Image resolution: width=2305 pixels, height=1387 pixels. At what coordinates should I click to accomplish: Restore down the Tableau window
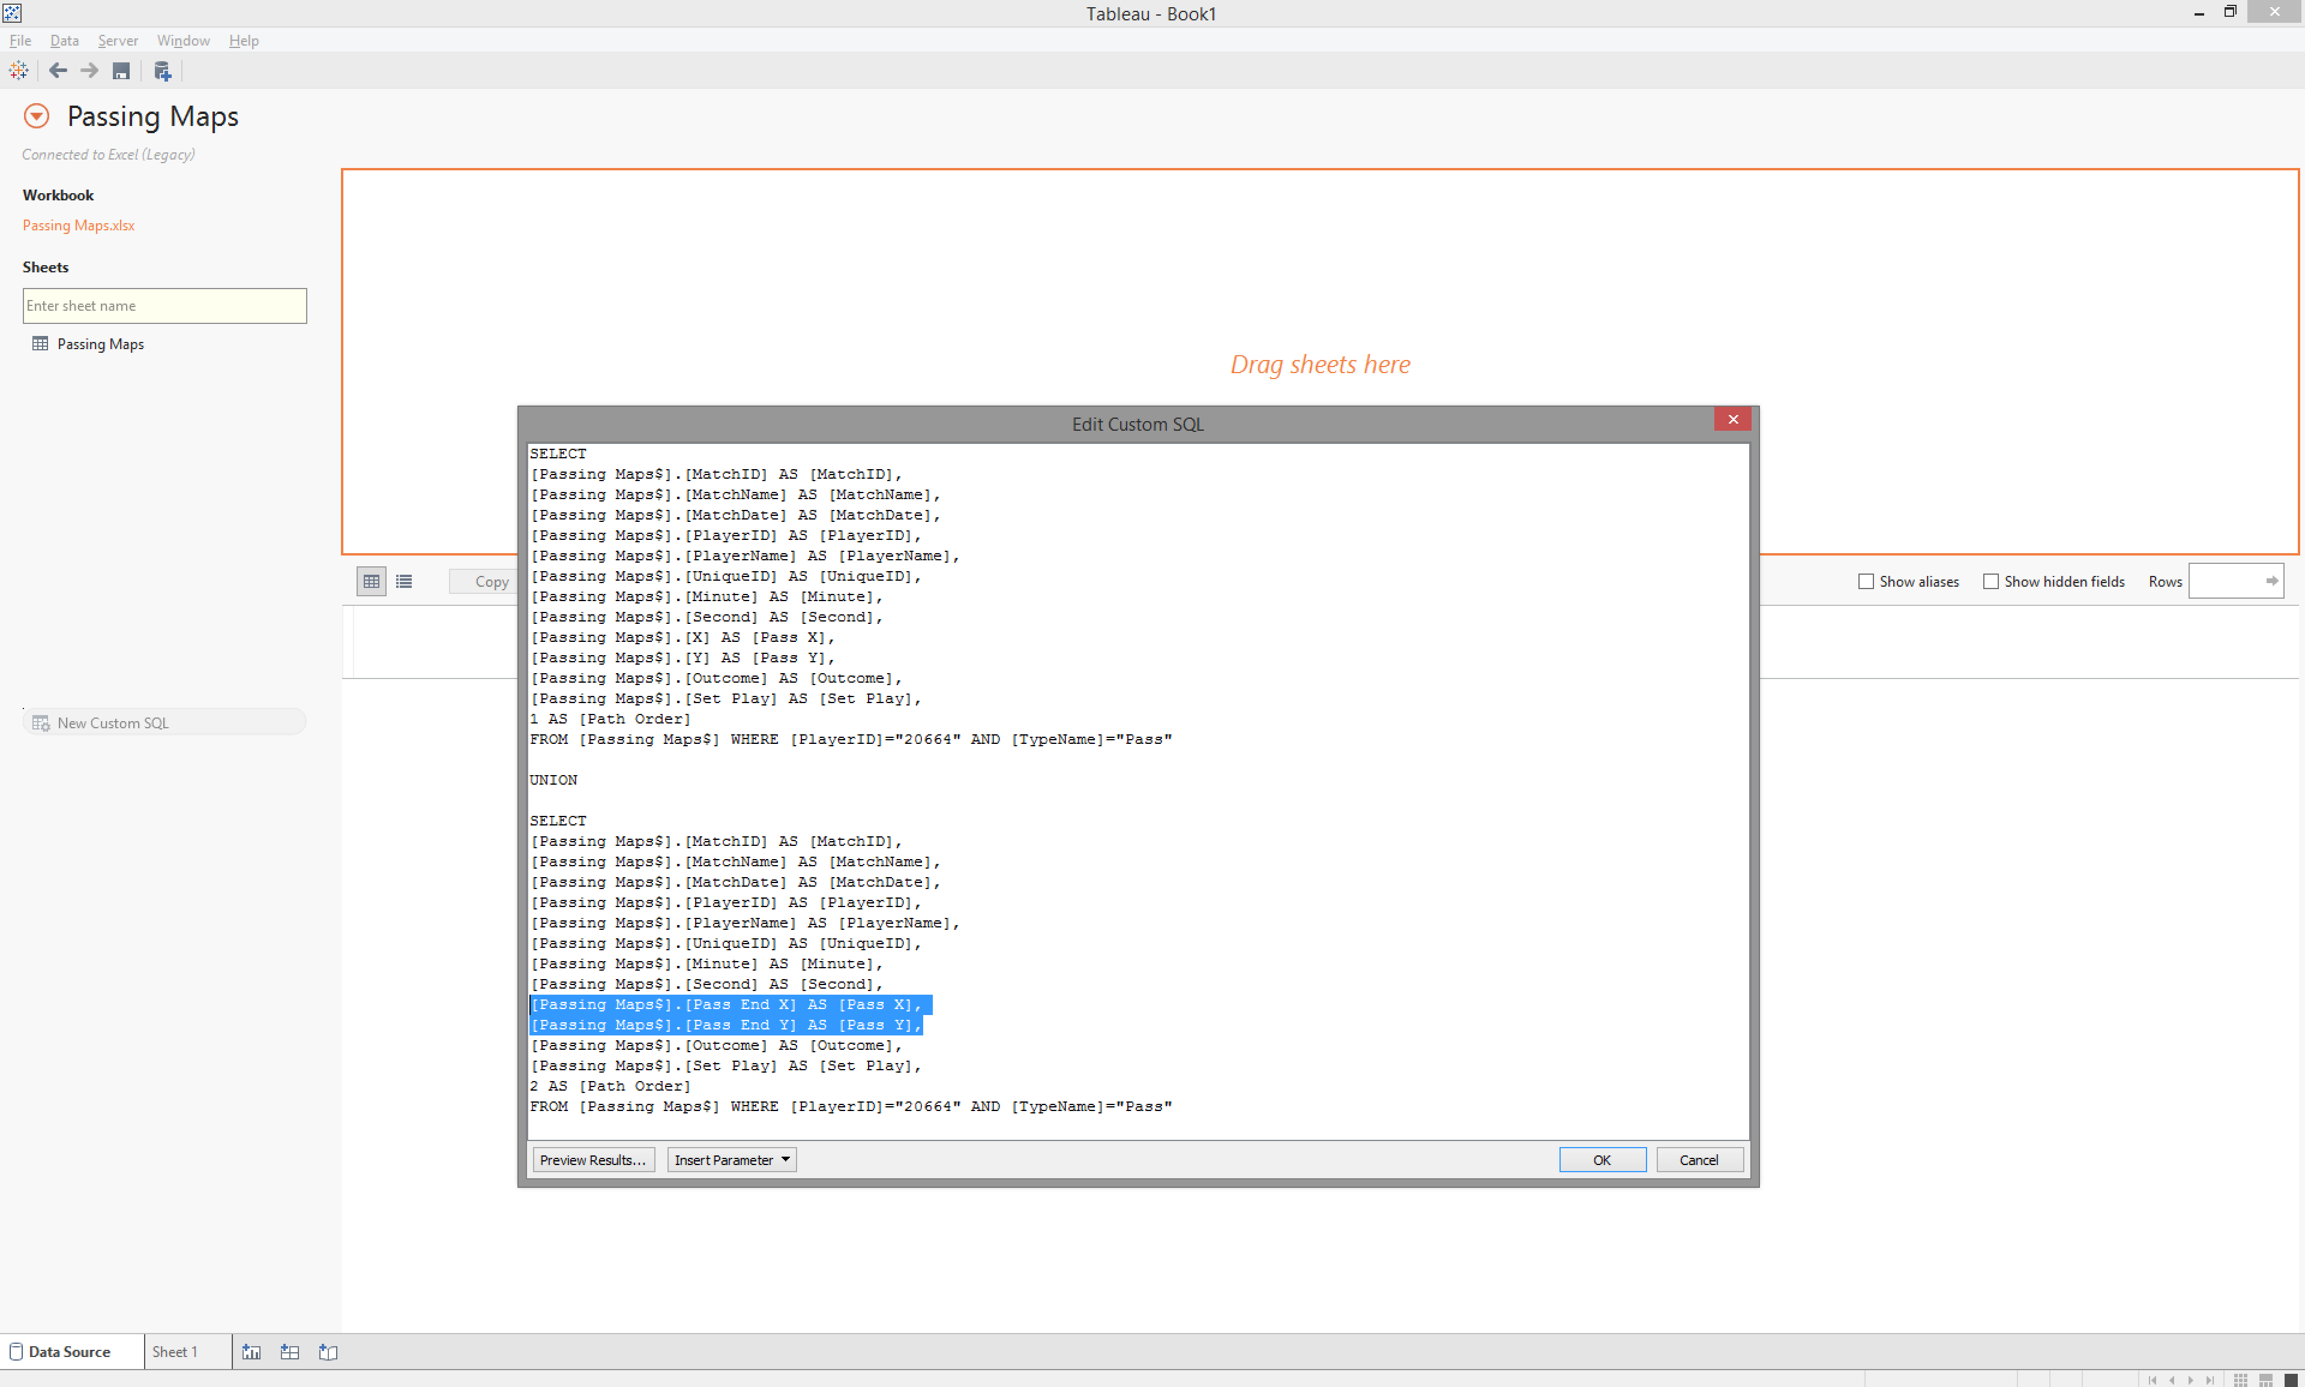[x=2230, y=12]
